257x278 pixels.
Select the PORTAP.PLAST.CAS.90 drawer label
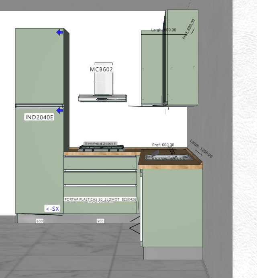[x=100, y=199]
